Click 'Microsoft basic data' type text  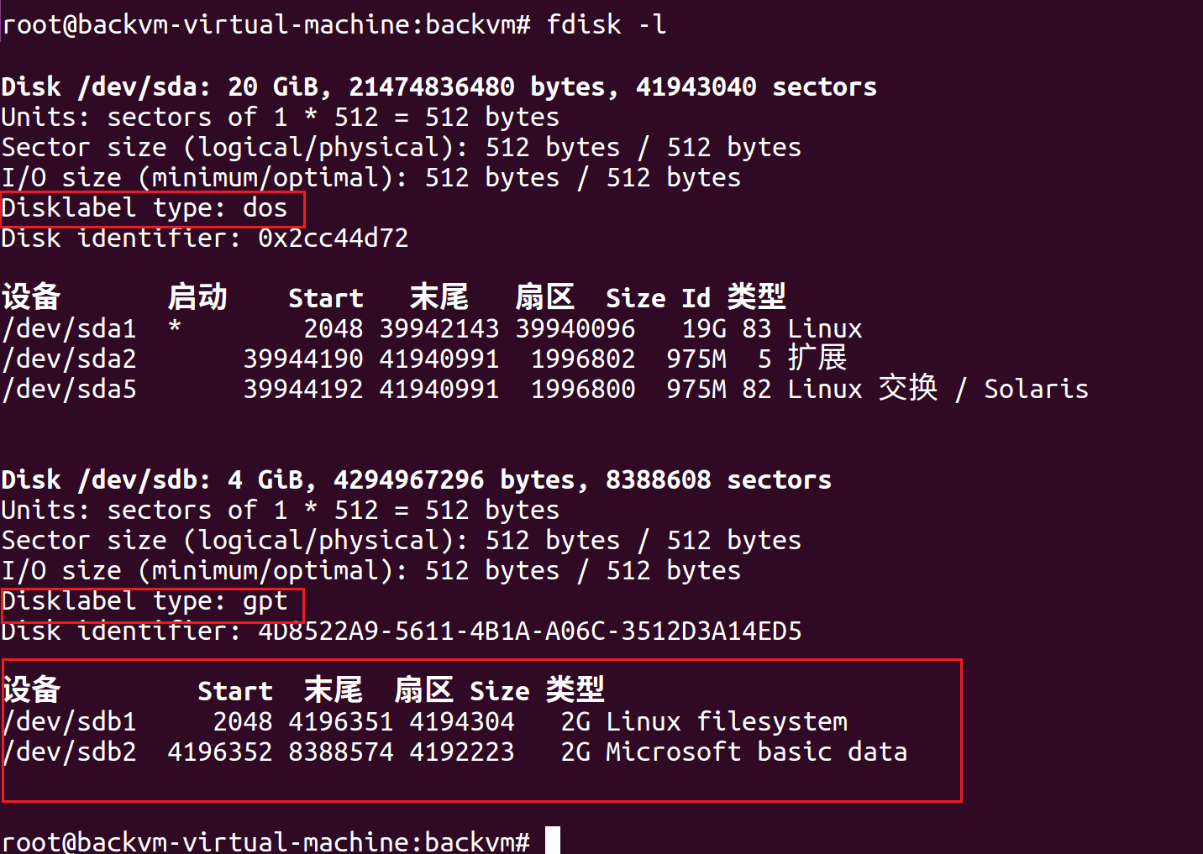pyautogui.click(x=757, y=752)
